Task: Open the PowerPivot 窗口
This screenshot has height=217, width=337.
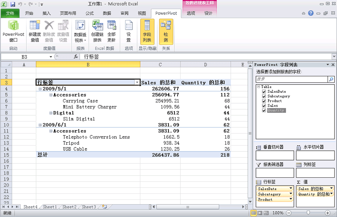Action: (x=14, y=32)
